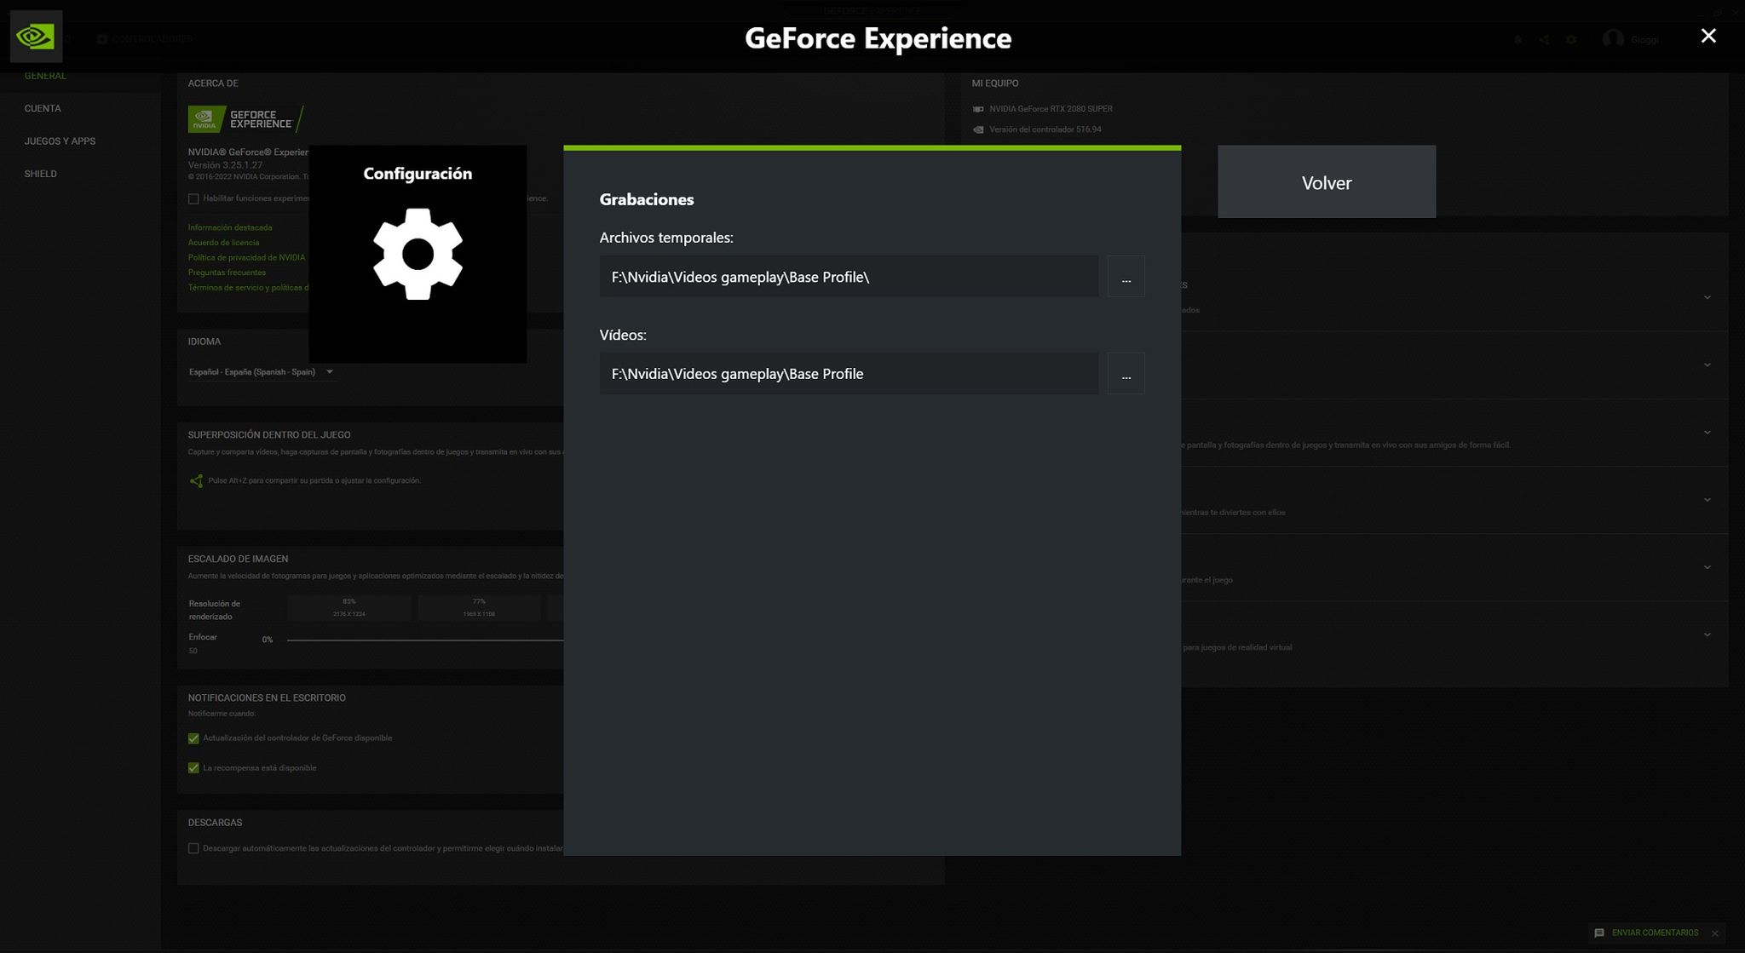Click the '...' browse button next to Vídeos path
This screenshot has width=1745, height=953.
click(x=1126, y=373)
